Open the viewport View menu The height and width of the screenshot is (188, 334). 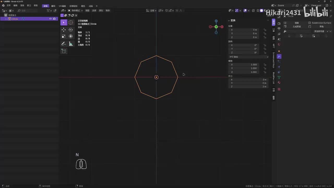tap(87, 11)
